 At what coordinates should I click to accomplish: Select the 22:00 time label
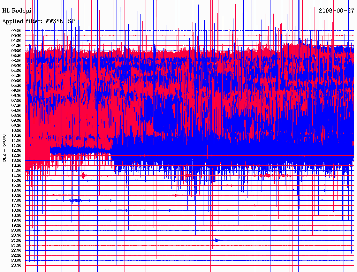pos(16,250)
